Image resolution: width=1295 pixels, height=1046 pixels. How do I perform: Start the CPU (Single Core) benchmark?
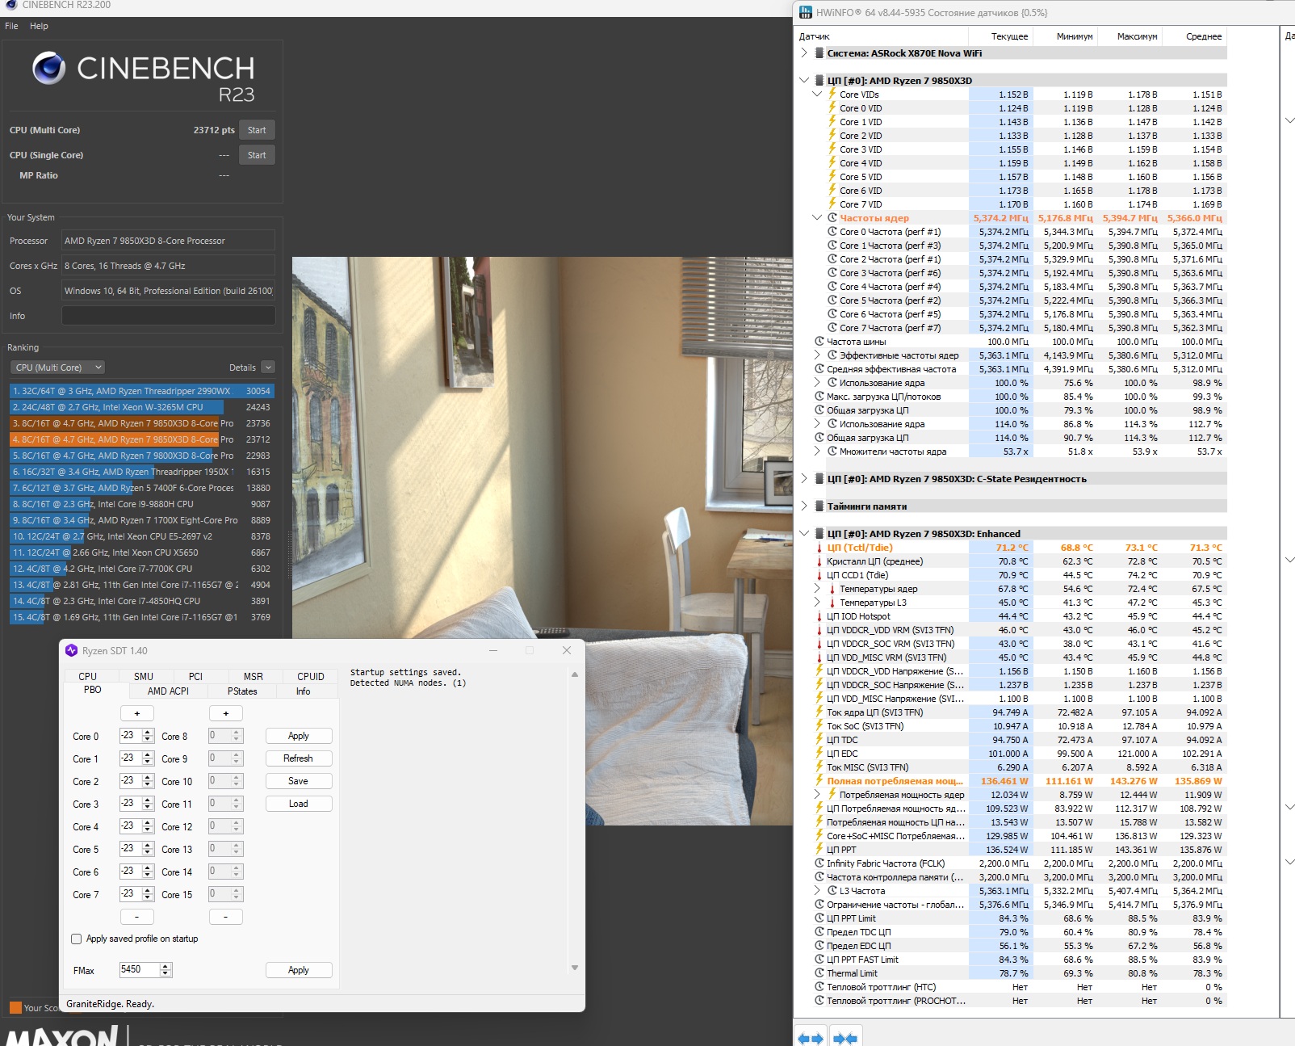coord(257,155)
